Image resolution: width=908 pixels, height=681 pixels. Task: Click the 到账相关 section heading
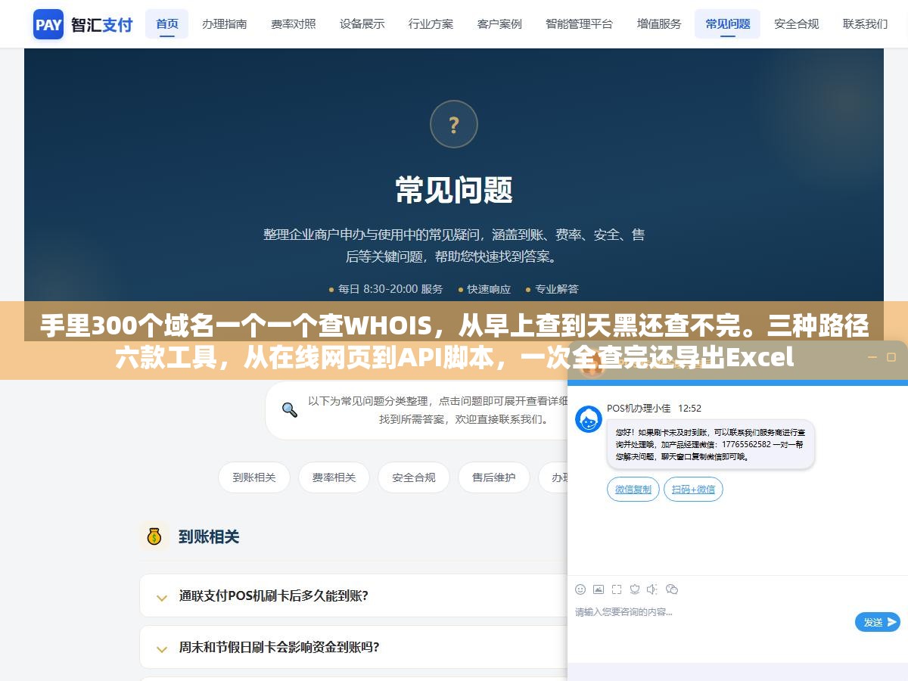click(x=209, y=536)
